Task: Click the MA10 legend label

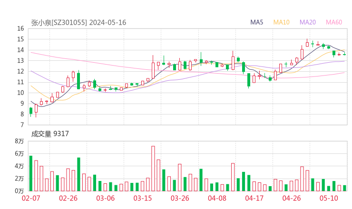Action: (x=281, y=22)
